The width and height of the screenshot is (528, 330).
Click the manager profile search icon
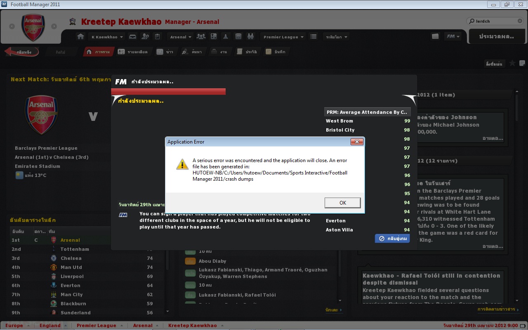pyautogui.click(x=145, y=37)
